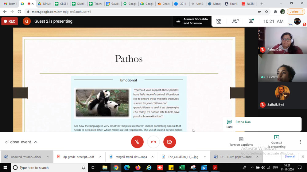
Task: Open Windows Start menu
Action: 5,167
